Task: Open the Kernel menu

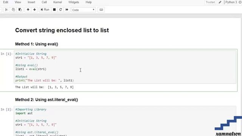Action: pos(57,2)
